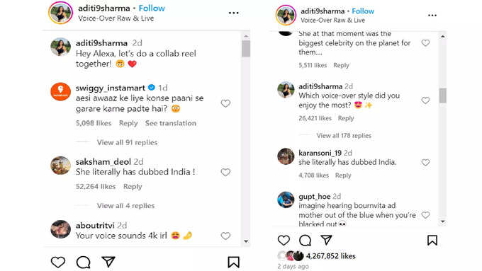This screenshot has width=482, height=271.
Task: Follow aditi9sharma in left post header
Action: (x=152, y=8)
